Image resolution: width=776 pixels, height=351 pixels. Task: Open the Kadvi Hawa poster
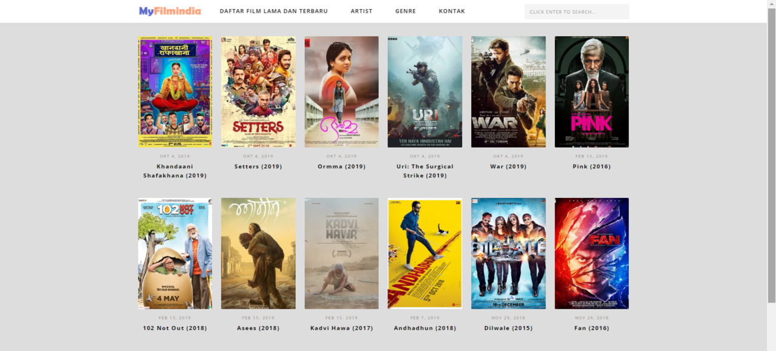[x=341, y=254]
